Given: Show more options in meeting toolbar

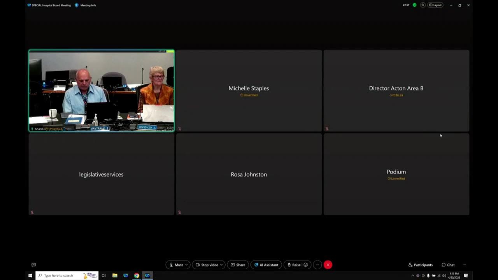Looking at the screenshot, I should point(317,265).
